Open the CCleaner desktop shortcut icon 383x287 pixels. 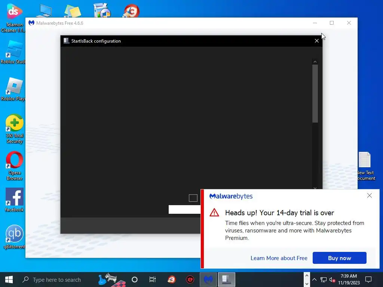pos(131,11)
